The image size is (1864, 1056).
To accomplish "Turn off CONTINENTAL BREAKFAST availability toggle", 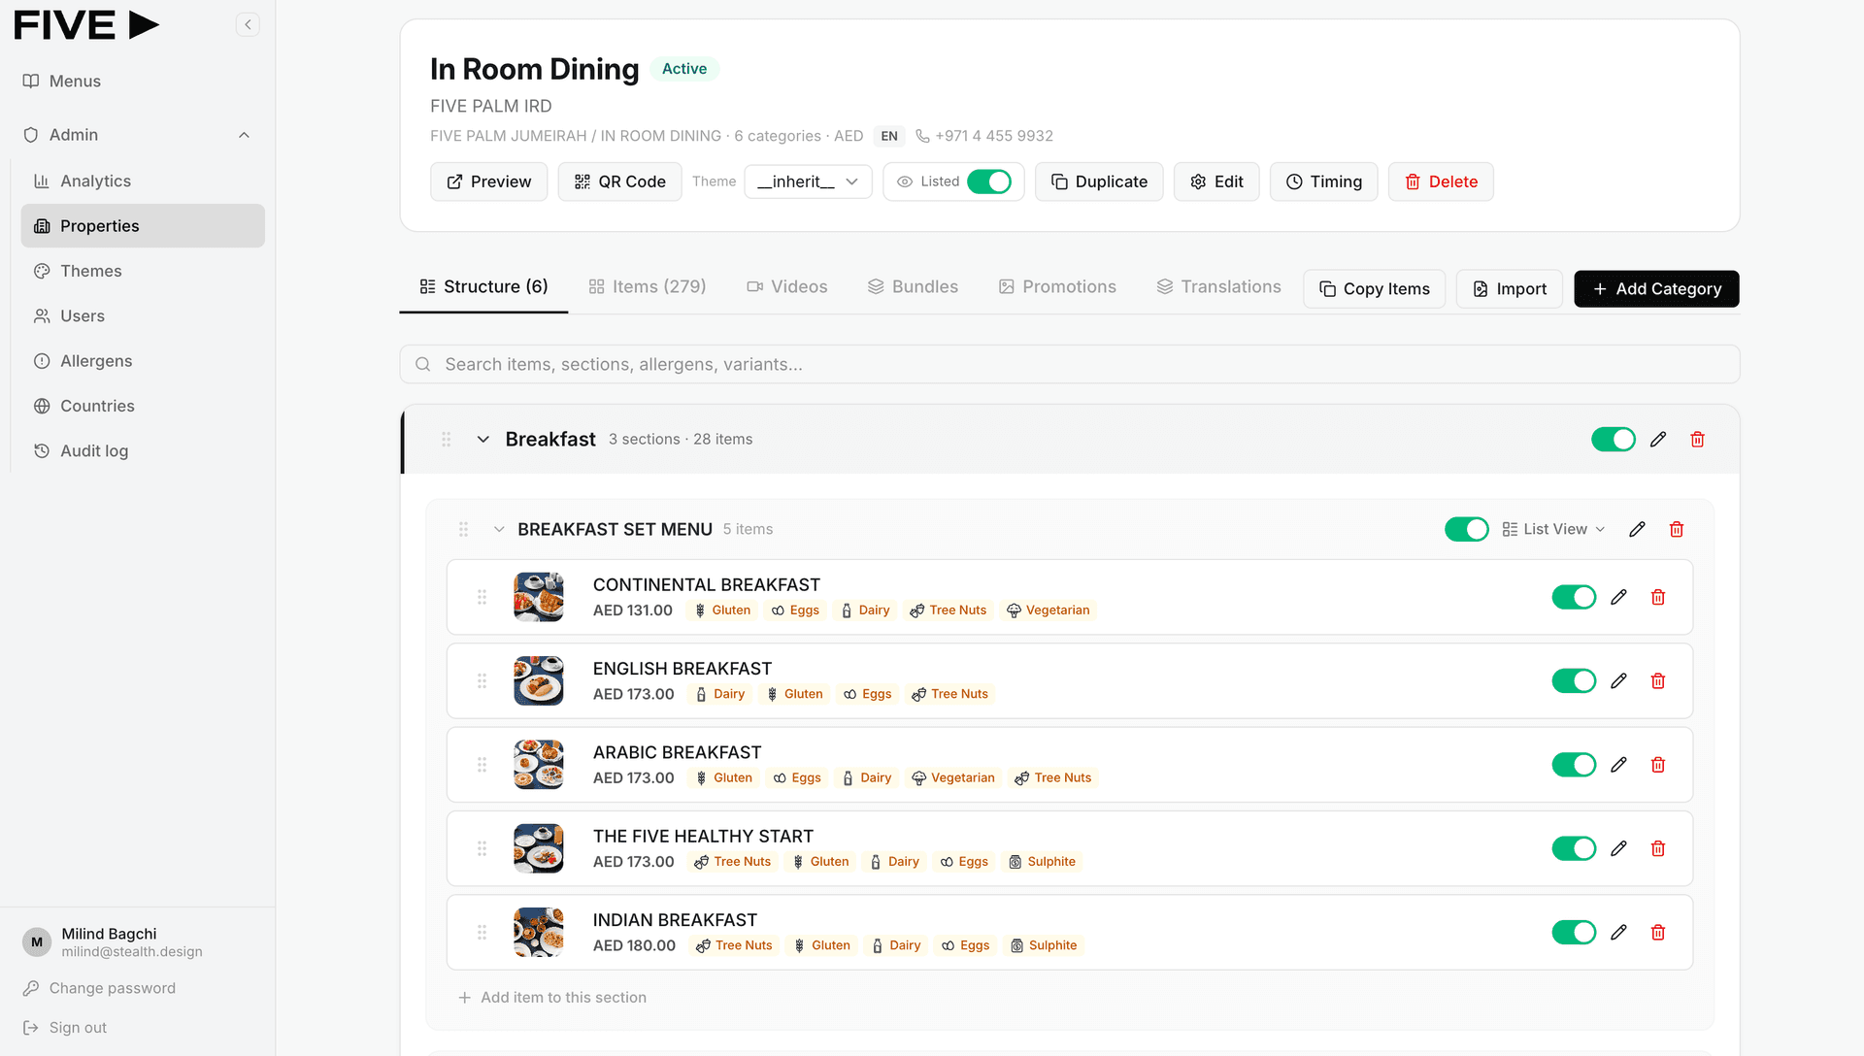I will (x=1574, y=597).
